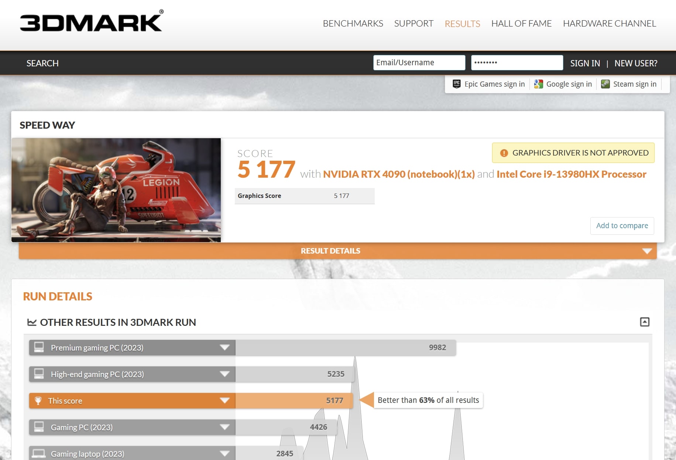This screenshot has height=460, width=676.
Task: Click the High-end gaming PC monitor icon
Action: [39, 374]
